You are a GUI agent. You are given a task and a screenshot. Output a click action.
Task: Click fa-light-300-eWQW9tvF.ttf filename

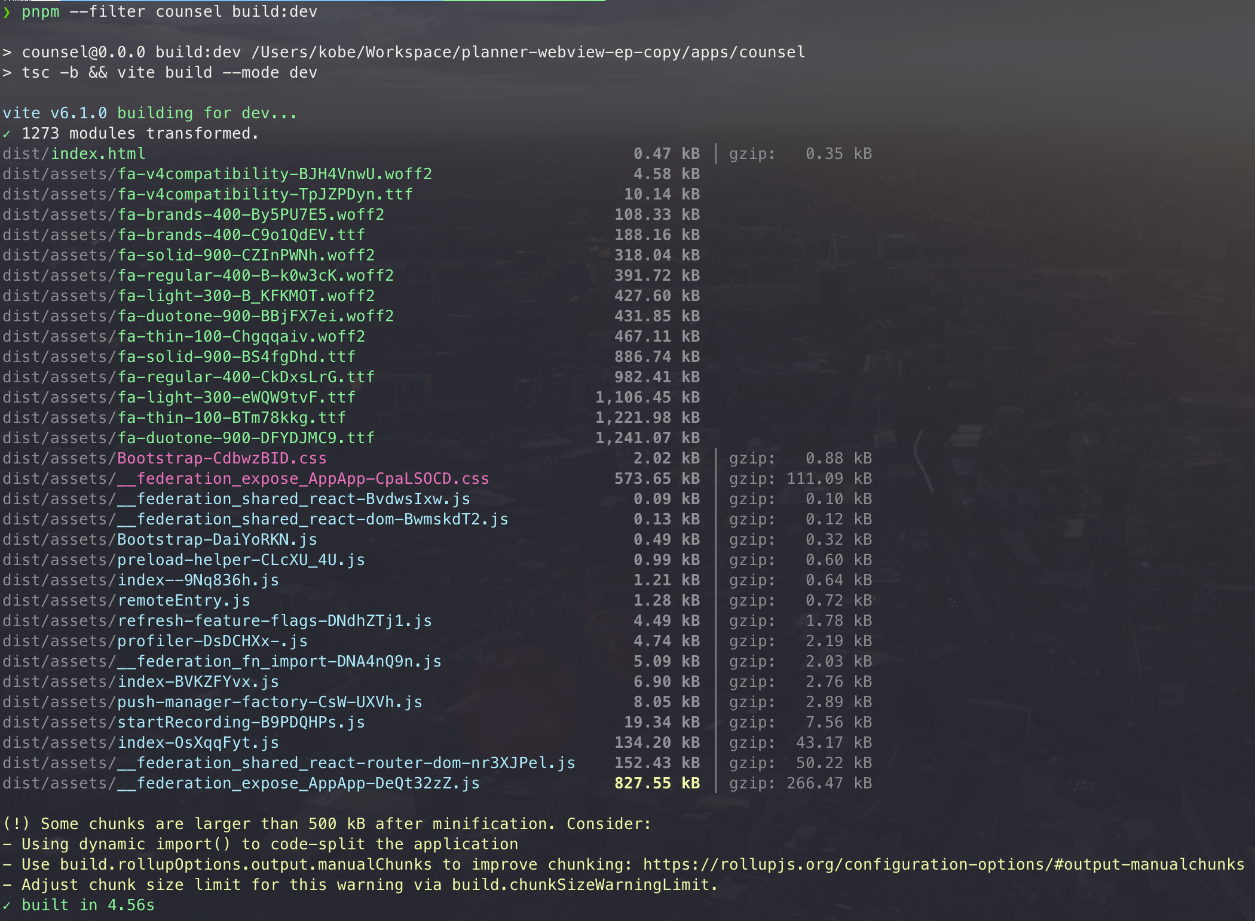237,398
